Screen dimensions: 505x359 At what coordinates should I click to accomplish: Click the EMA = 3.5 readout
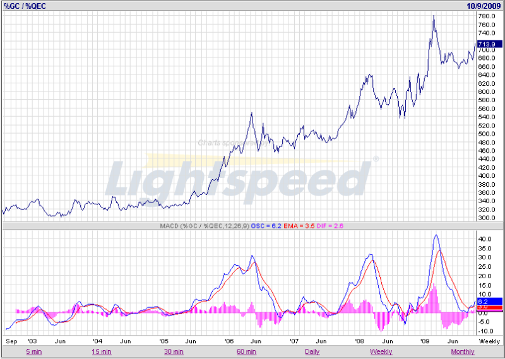tap(299, 226)
